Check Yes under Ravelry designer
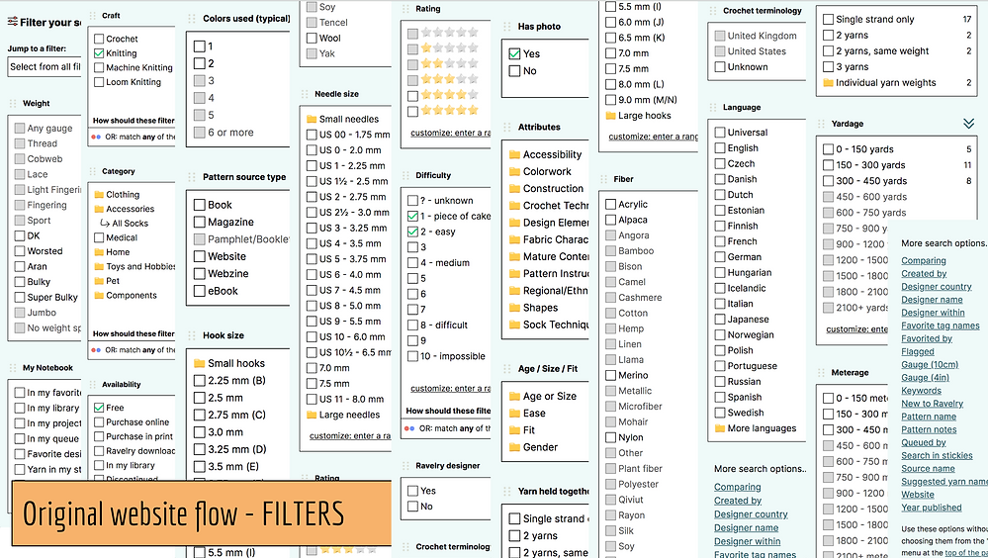Screen dimensions: 988x558 (x=412, y=491)
